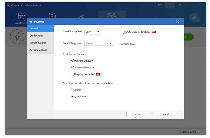The image size is (210, 138).
Task: Click the "Default action when found malware and adware" text
Action: (89, 83)
